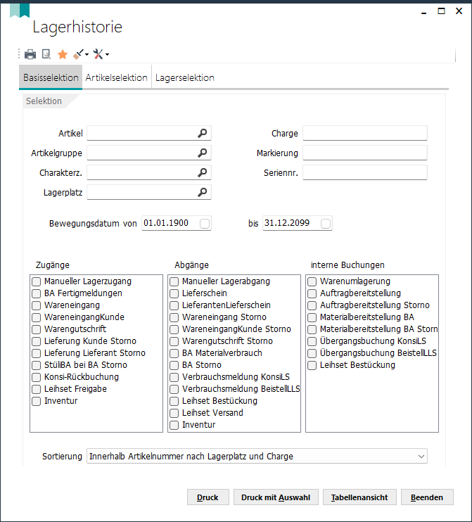Viewport: 472px width, 522px height.
Task: Click the tools wrench icon
Action: 98,54
